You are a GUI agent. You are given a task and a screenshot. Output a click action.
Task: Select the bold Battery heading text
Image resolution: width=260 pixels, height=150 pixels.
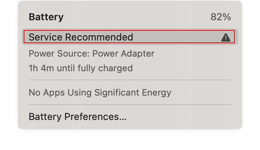click(x=46, y=17)
